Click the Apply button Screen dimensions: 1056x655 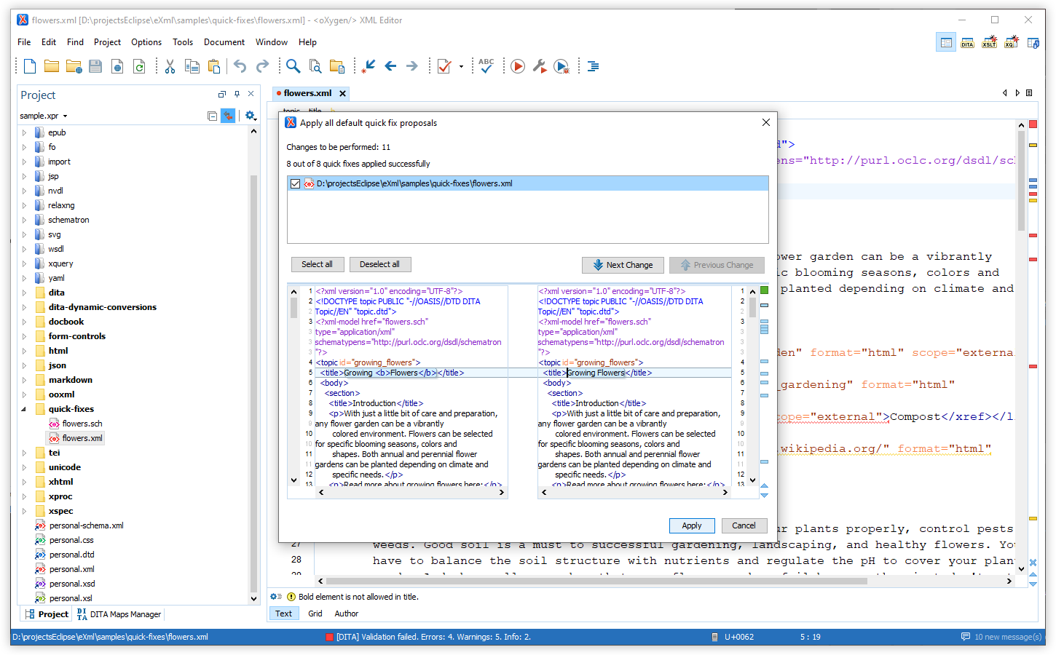click(x=692, y=525)
